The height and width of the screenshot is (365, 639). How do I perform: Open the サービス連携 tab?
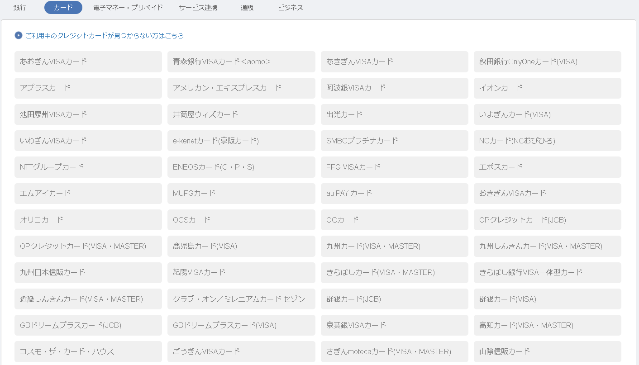(x=198, y=8)
